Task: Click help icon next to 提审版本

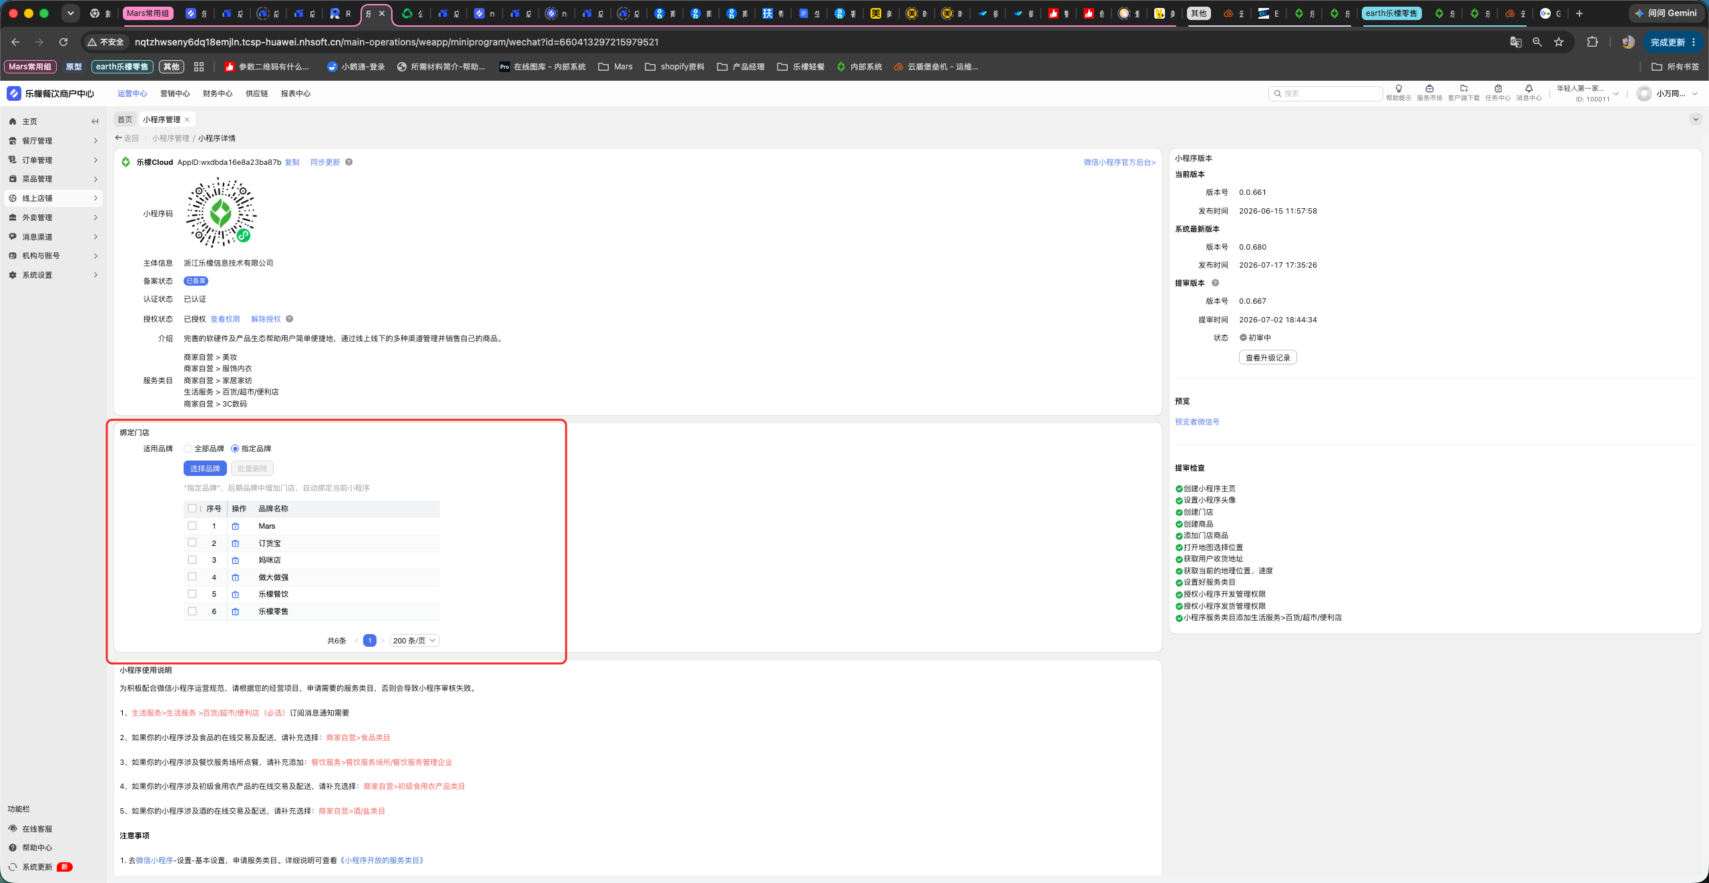Action: pos(1215,283)
